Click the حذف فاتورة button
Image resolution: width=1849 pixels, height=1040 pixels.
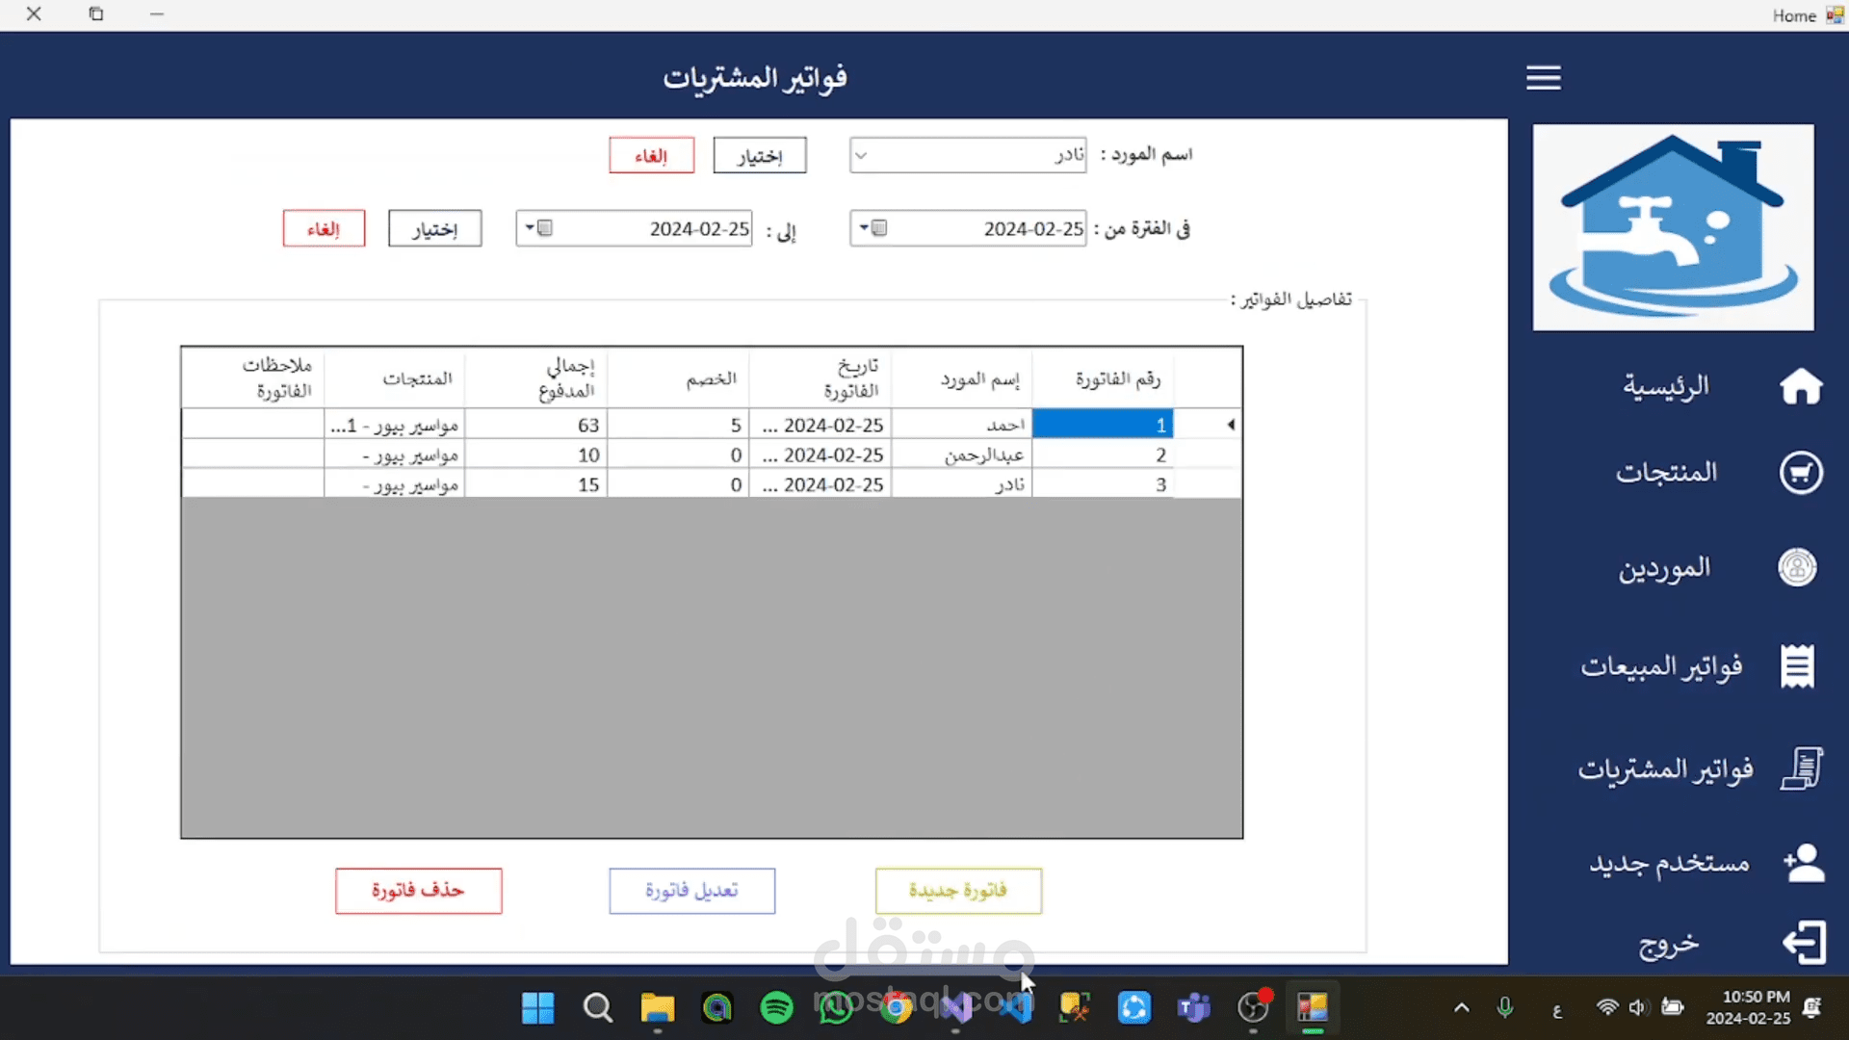(418, 891)
